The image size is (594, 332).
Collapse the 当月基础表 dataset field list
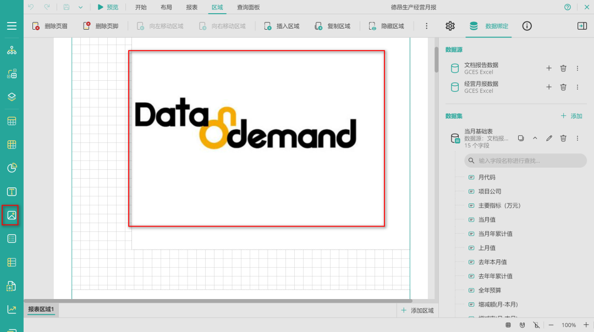(535, 138)
